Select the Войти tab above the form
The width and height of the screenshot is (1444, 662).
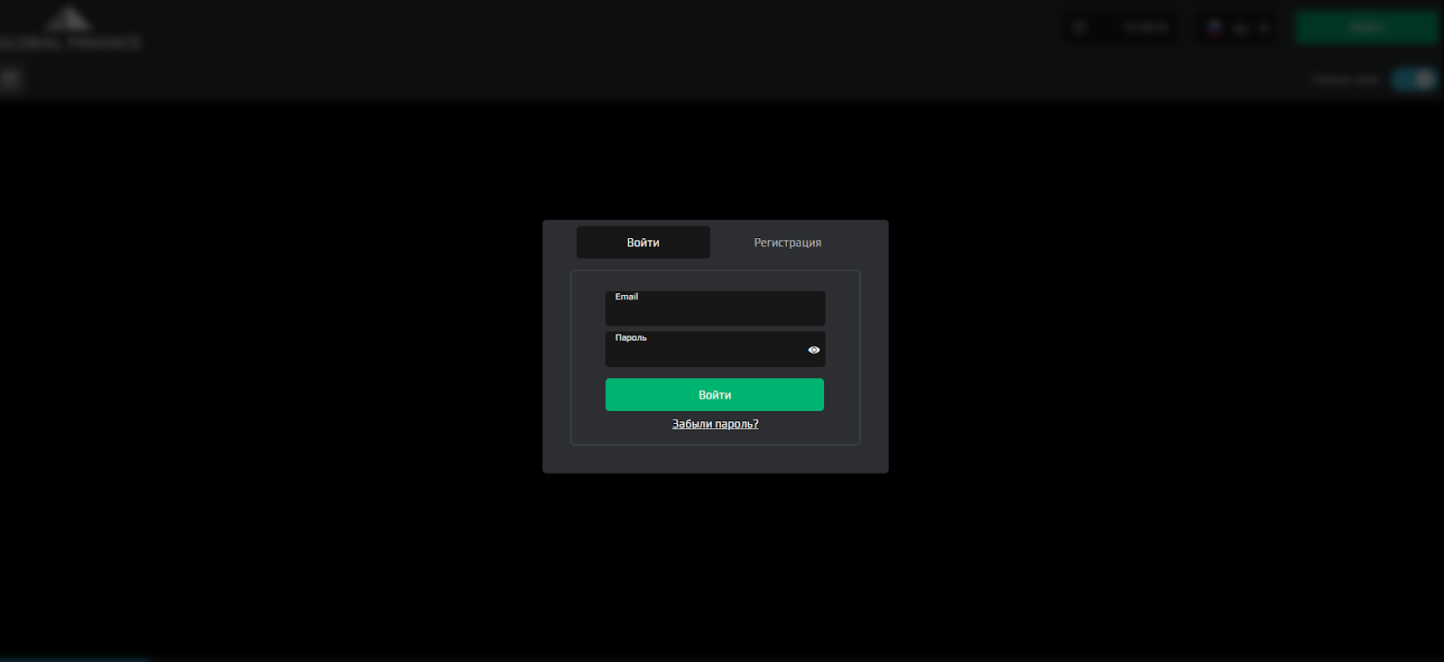pyautogui.click(x=643, y=243)
